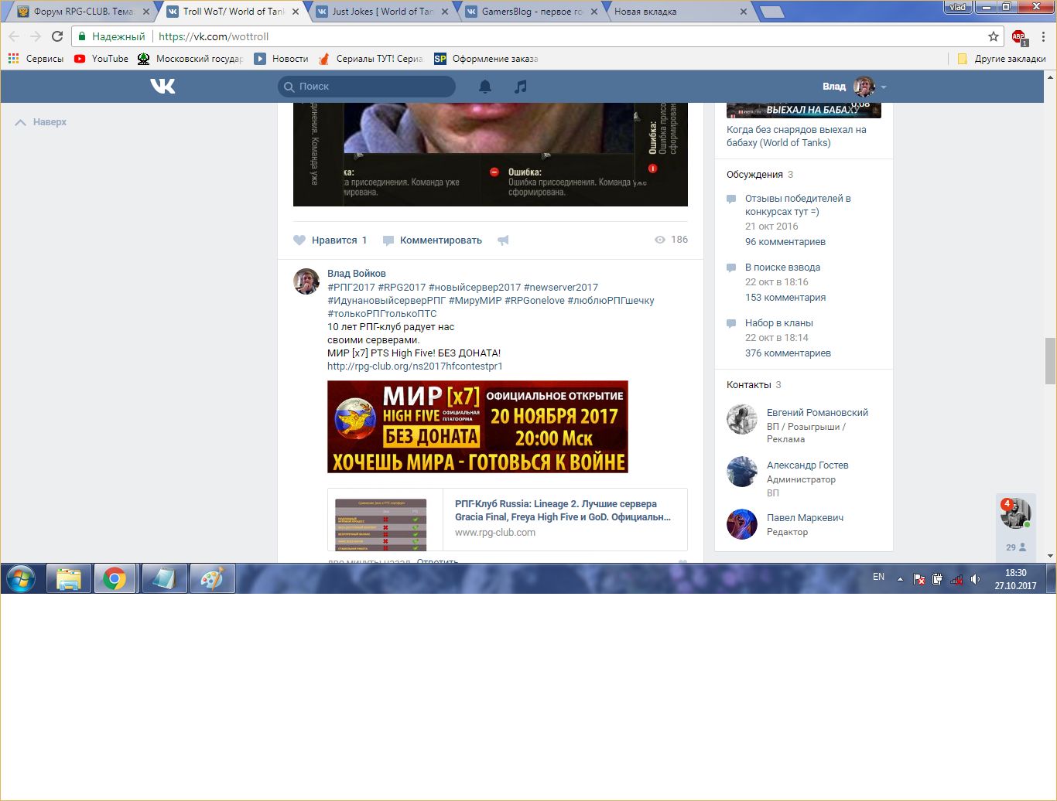Screen dimensions: 1057x801
Task: Open the YouTube bookmark
Action: click(x=101, y=59)
